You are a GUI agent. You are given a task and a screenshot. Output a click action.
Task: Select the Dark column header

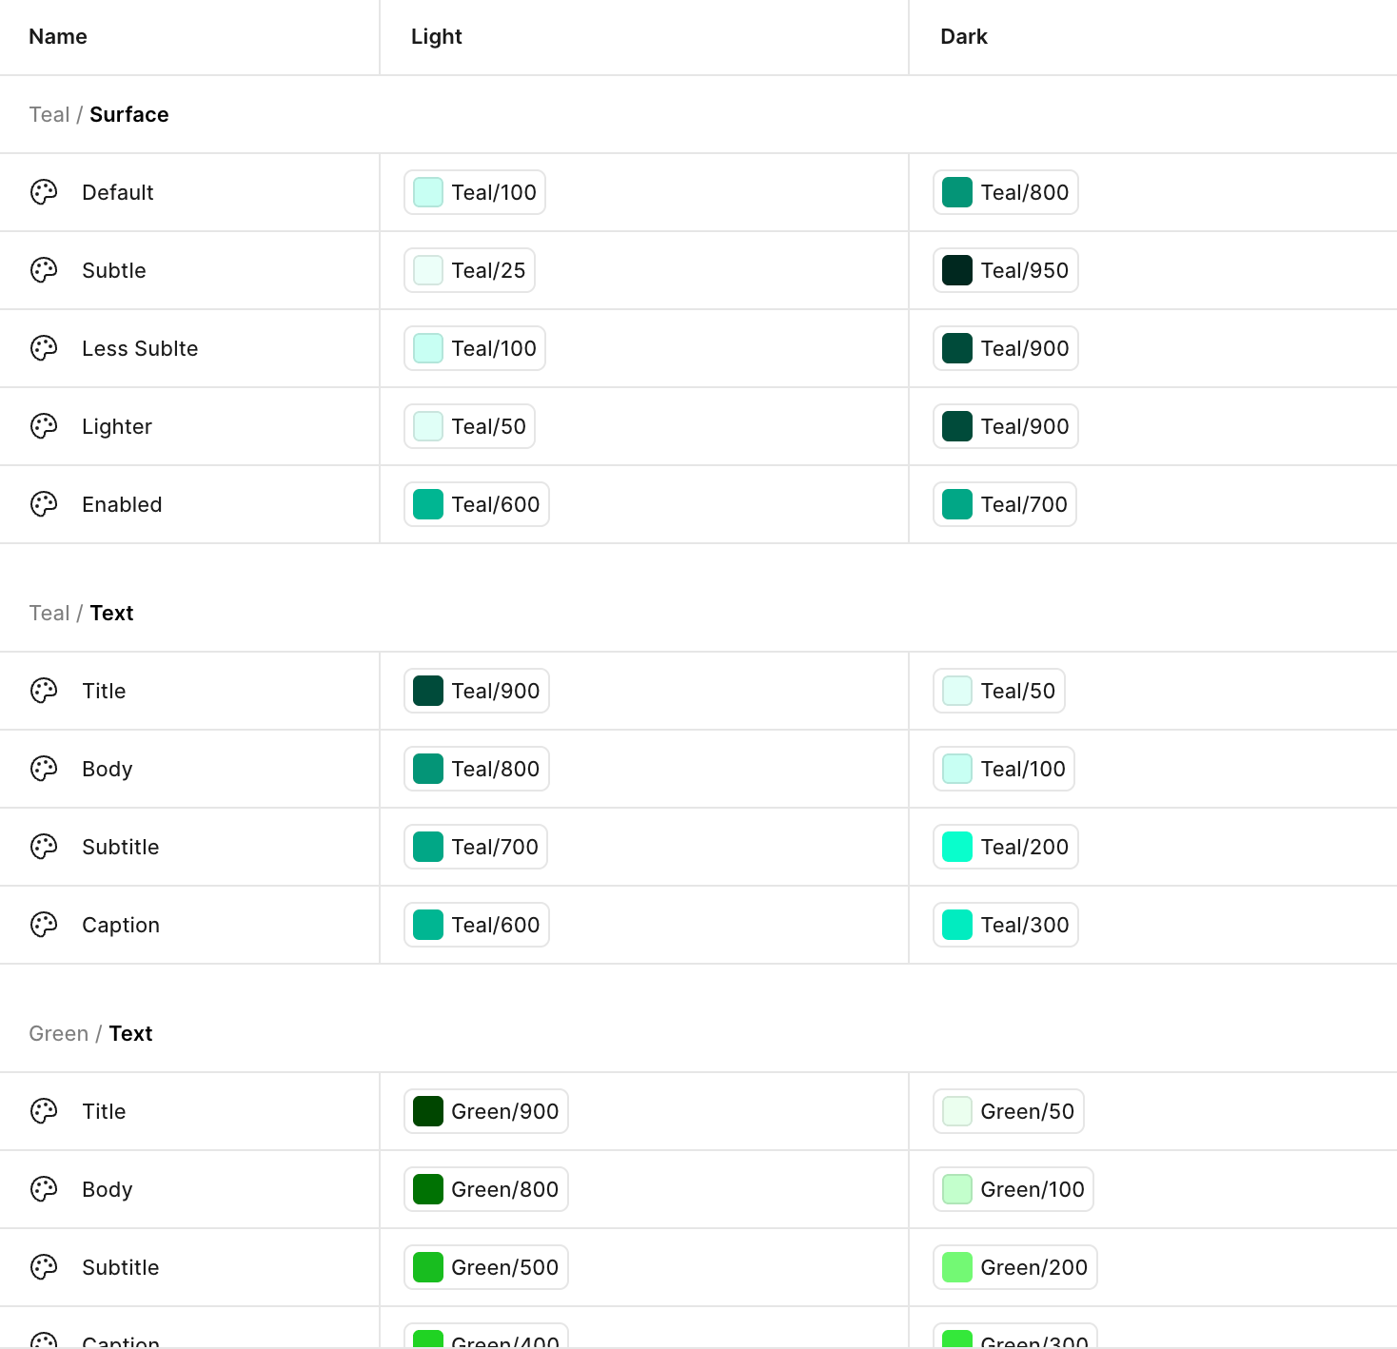coord(964,36)
